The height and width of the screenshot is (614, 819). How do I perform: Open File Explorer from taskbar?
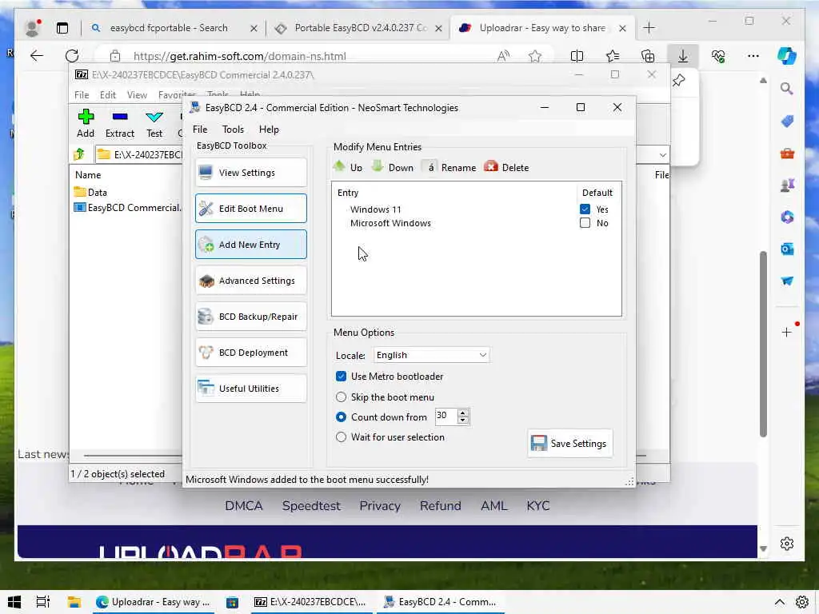74,602
